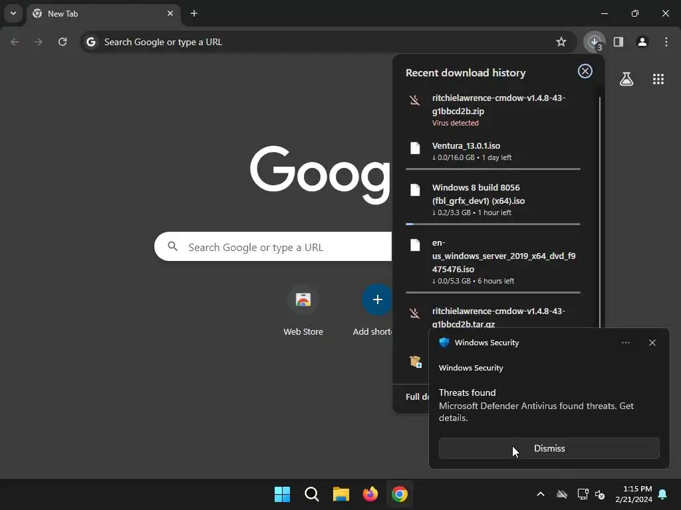Viewport: 681px width, 510px height.
Task: Click the Windows 8 build iso progress bar
Action: 493,224
